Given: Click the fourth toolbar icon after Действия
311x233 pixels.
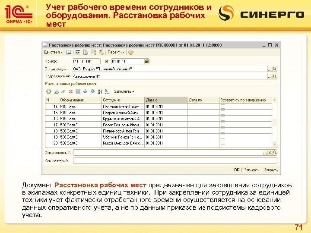Looking at the screenshot, I should pyautogui.click(x=94, y=52).
